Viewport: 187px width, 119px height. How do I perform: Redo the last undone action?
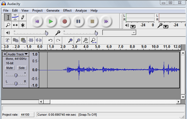[x=58, y=40]
